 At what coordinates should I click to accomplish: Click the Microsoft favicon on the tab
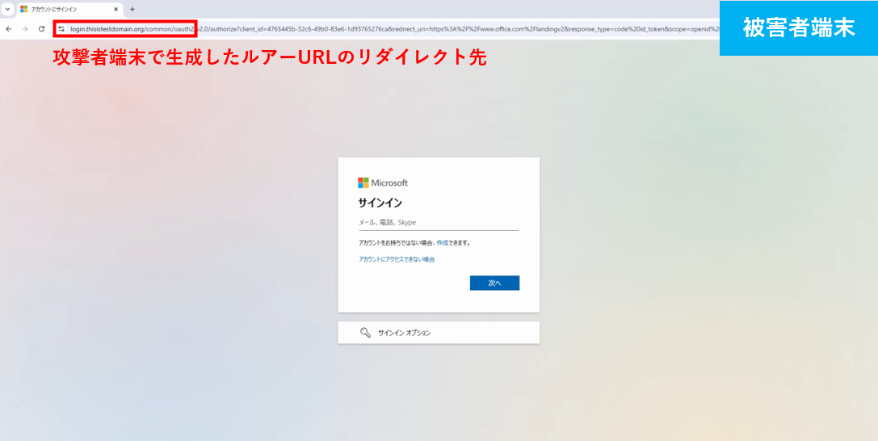[x=24, y=10]
